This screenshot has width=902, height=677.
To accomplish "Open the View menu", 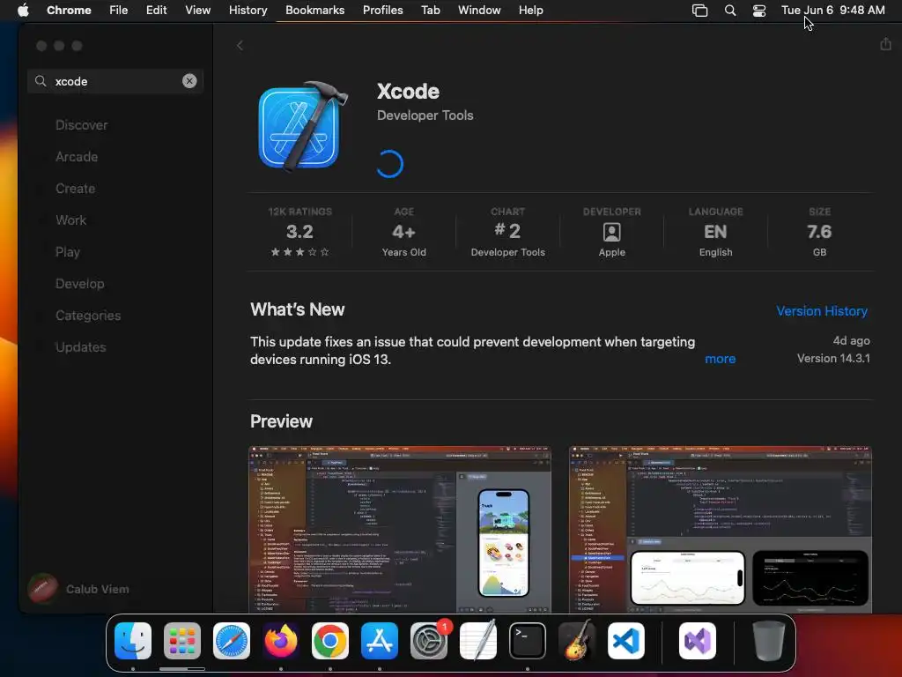I will tap(197, 11).
